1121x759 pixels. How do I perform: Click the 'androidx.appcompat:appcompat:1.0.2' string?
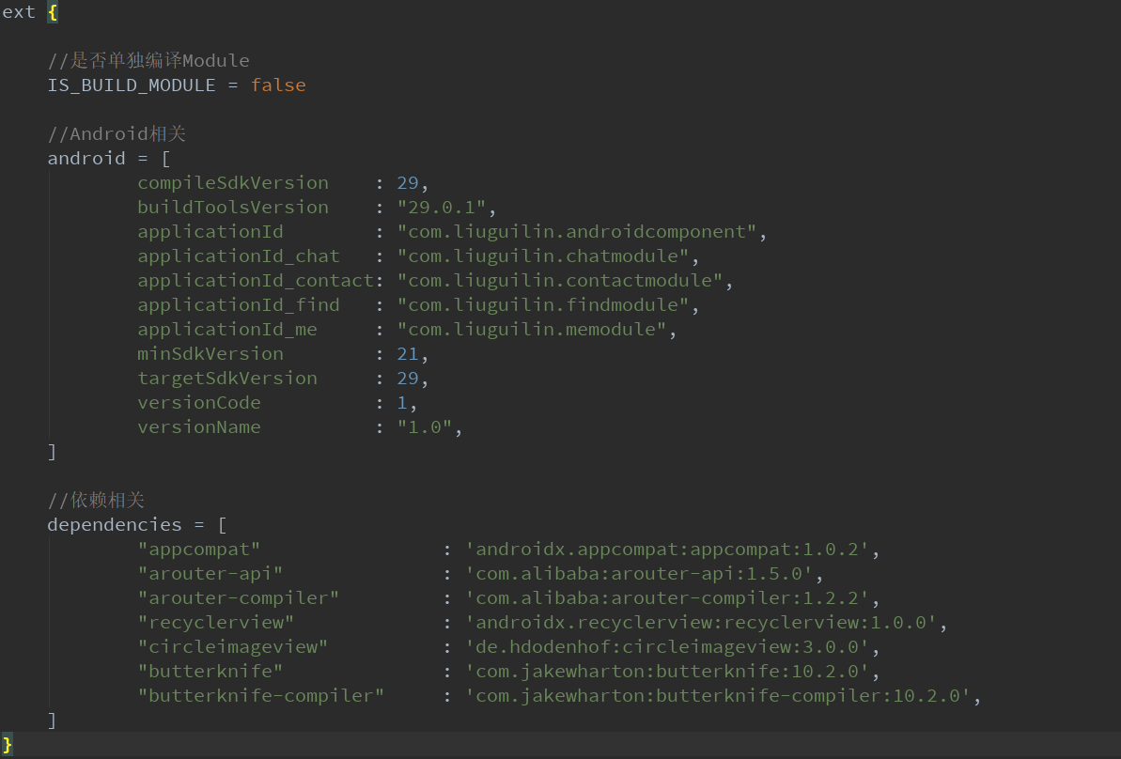coord(673,550)
